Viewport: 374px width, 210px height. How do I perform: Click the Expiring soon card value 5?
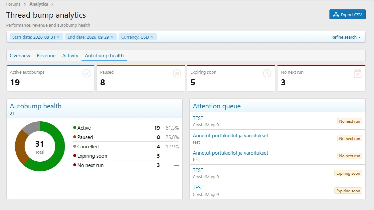(x=193, y=82)
